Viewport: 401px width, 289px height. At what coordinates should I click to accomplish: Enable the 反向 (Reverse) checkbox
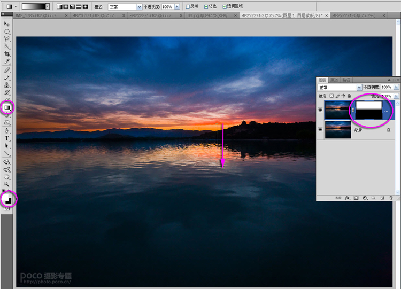point(187,7)
